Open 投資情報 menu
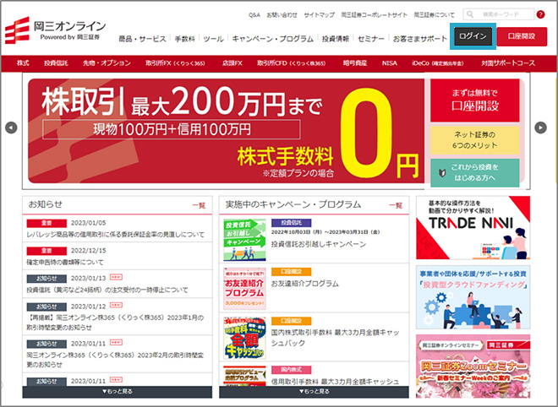This screenshot has width=558, height=407. [x=336, y=39]
